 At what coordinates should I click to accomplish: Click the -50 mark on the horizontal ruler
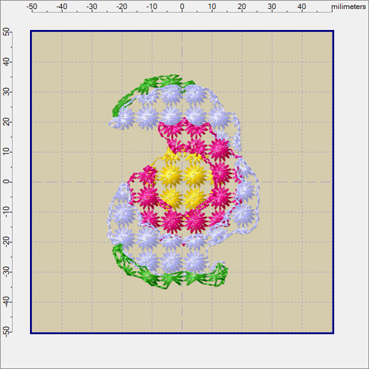point(32,6)
